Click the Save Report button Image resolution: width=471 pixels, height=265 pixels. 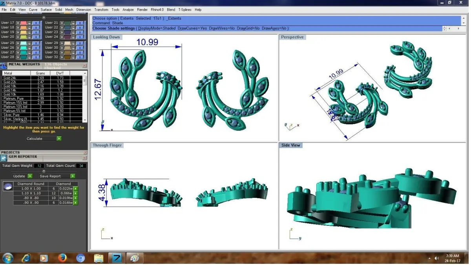coord(55,176)
